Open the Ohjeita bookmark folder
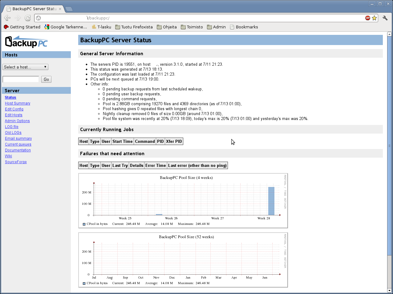Screen dimensions: 393x294 [167, 27]
